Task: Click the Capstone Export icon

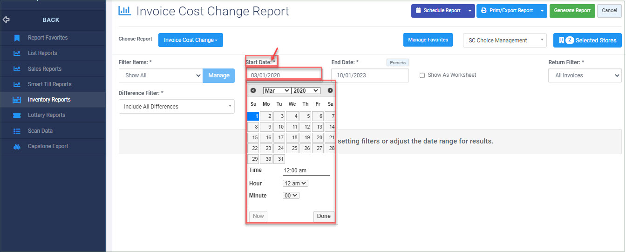Action: (17, 146)
